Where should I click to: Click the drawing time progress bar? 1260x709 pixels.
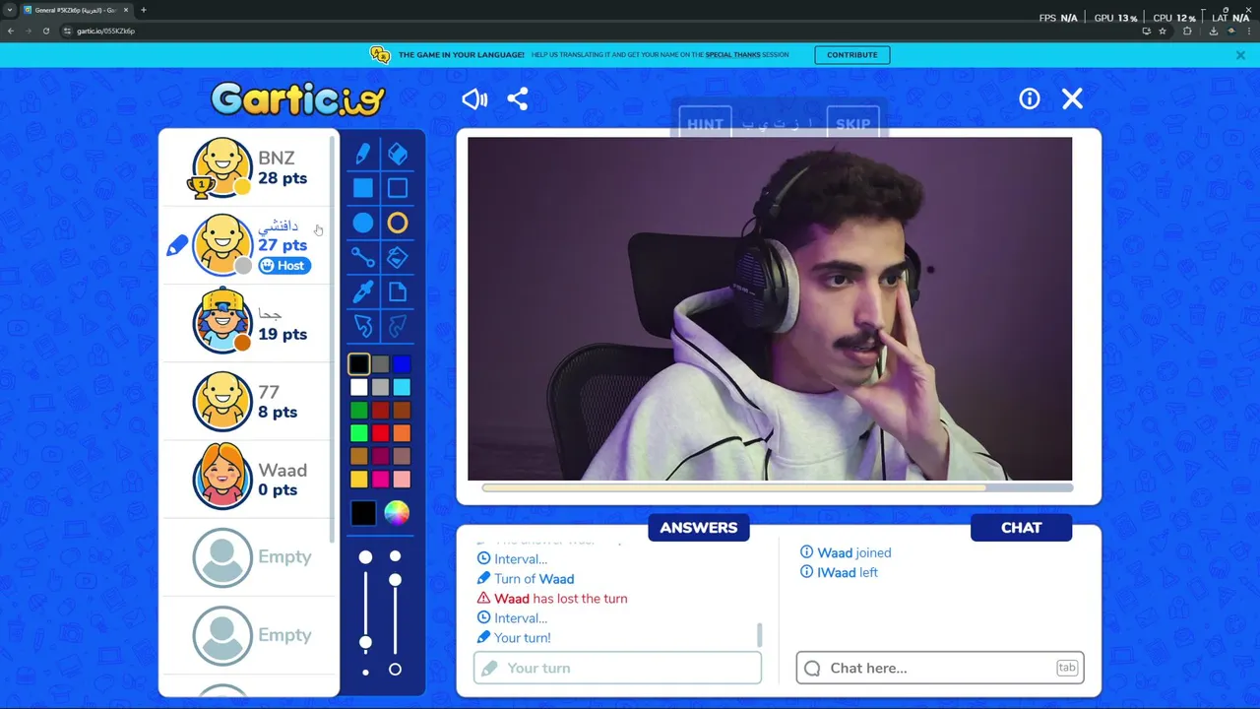coord(777,487)
